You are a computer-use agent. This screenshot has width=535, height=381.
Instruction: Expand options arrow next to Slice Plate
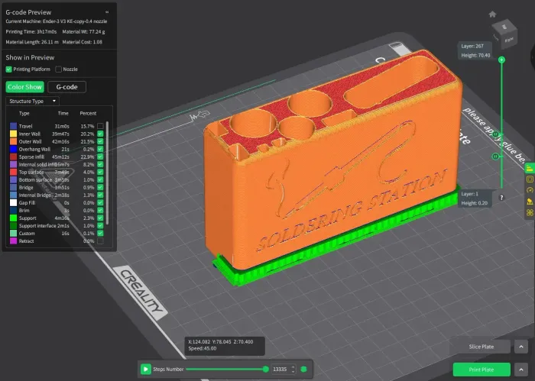click(520, 347)
